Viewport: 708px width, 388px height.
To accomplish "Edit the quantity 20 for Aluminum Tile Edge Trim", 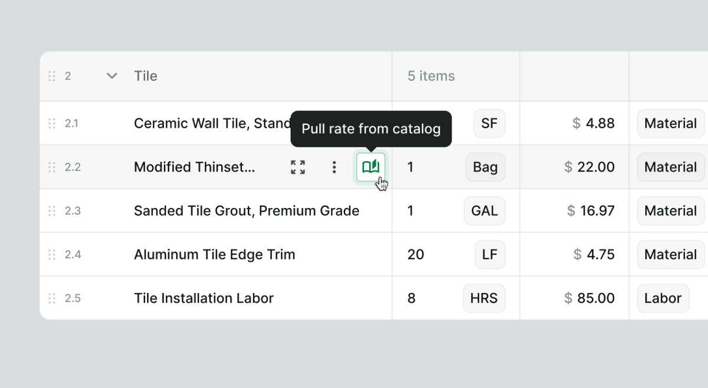I will pos(416,255).
